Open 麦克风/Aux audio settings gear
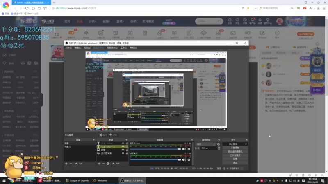 click(189, 149)
